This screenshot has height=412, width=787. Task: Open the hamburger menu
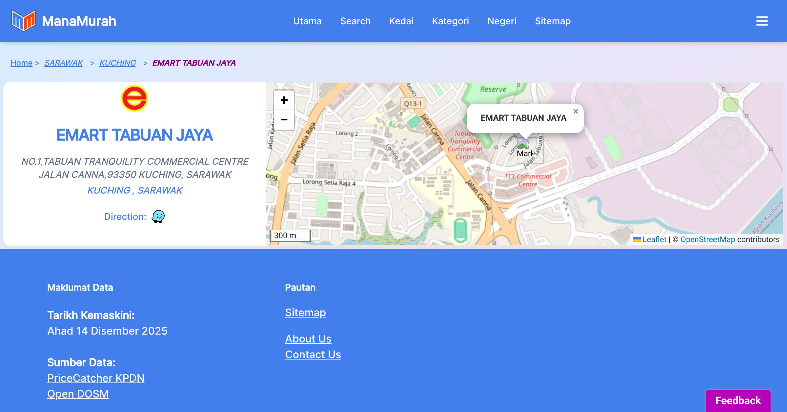coord(762,21)
